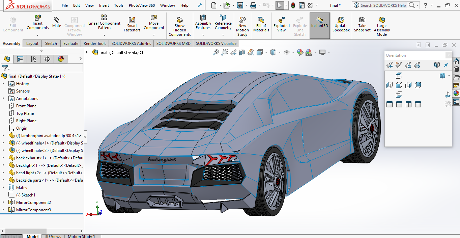Switch to the Sketch tab

tap(51, 43)
